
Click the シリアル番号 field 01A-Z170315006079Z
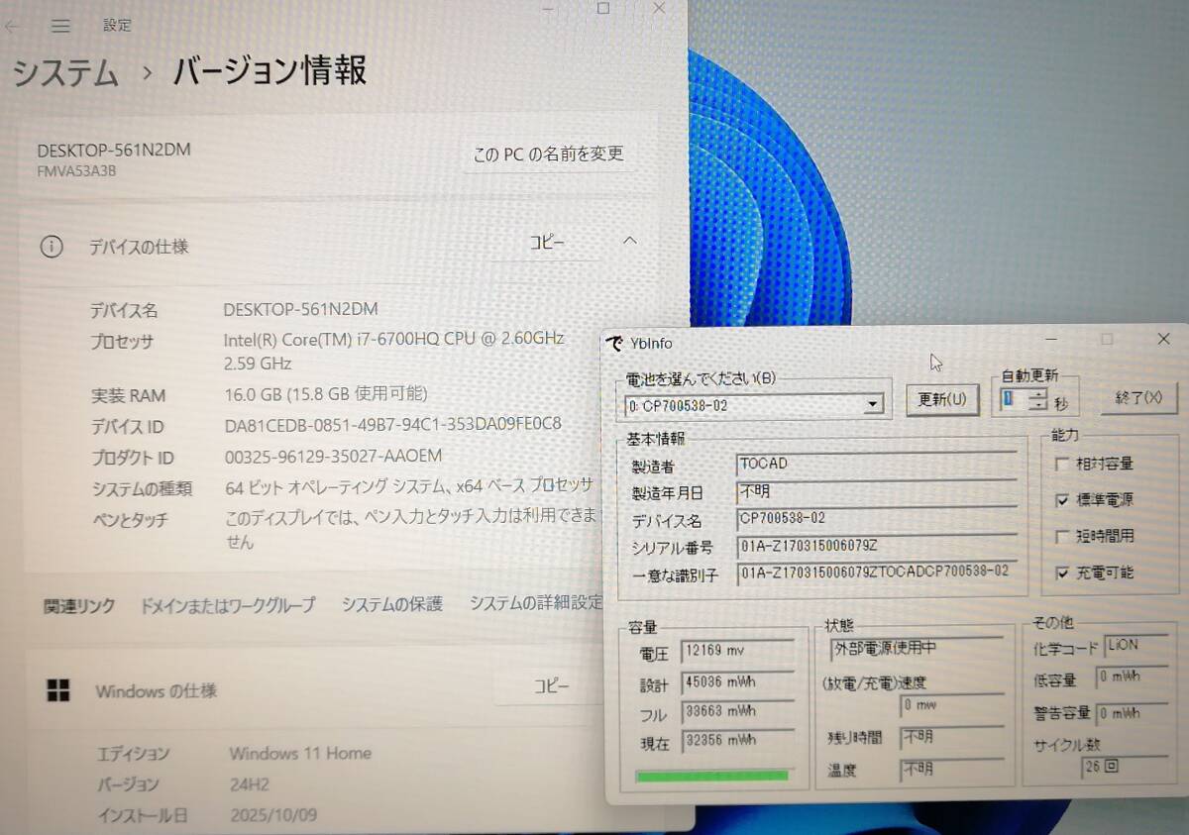877,547
